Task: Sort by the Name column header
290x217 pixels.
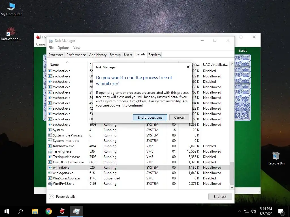Action: (67, 65)
